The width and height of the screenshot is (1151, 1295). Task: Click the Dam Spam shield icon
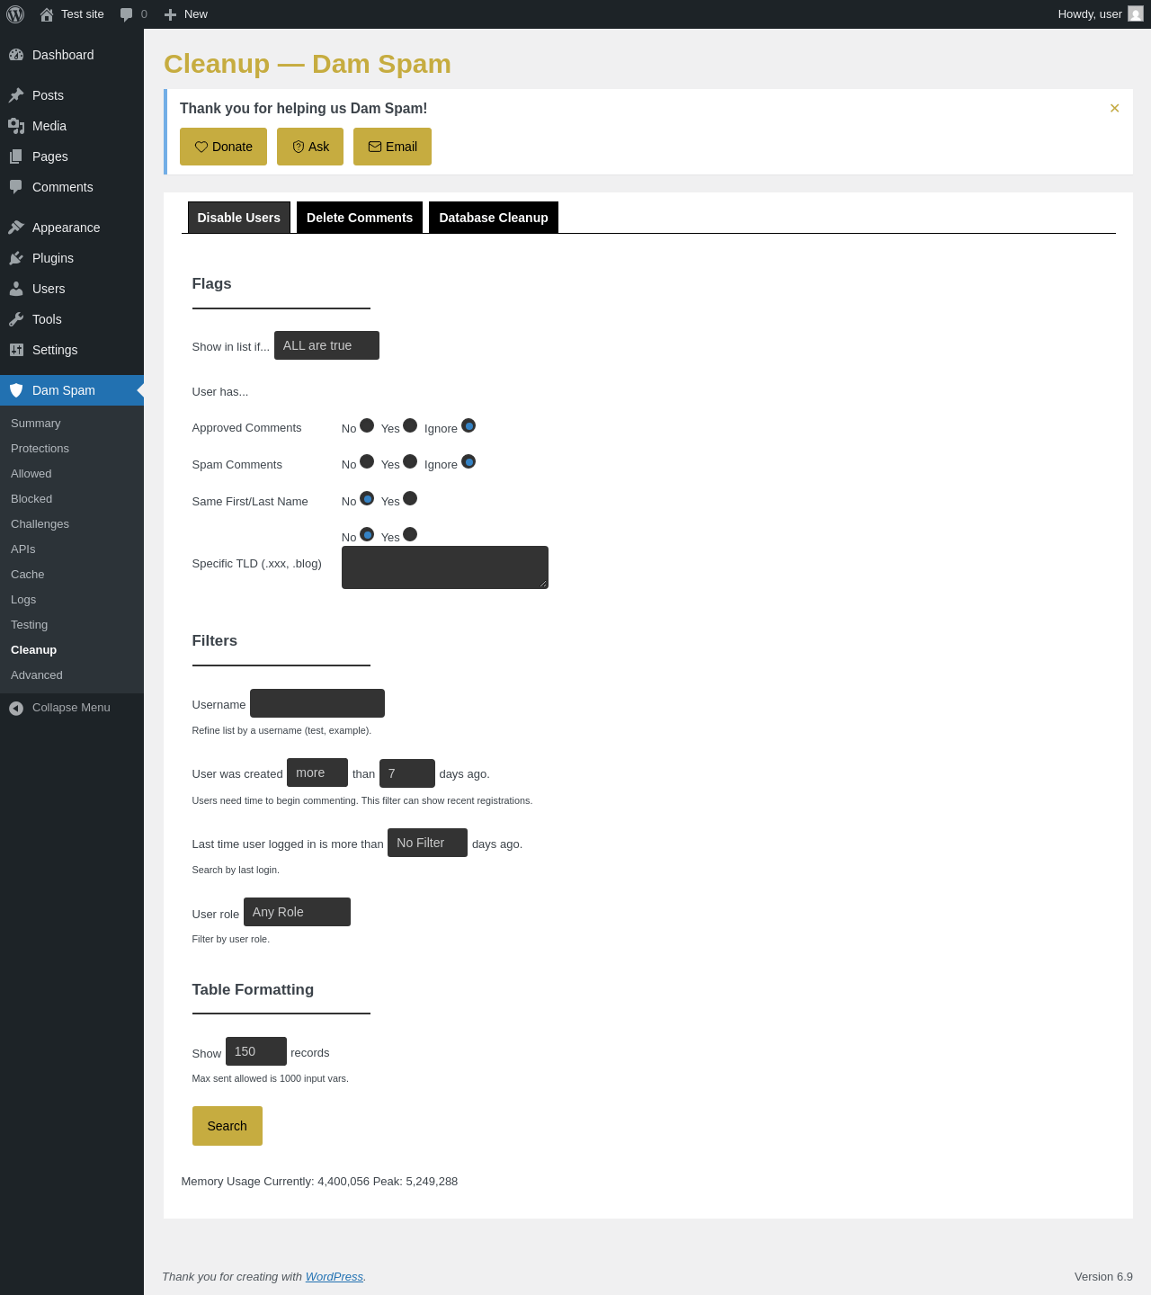coord(16,390)
